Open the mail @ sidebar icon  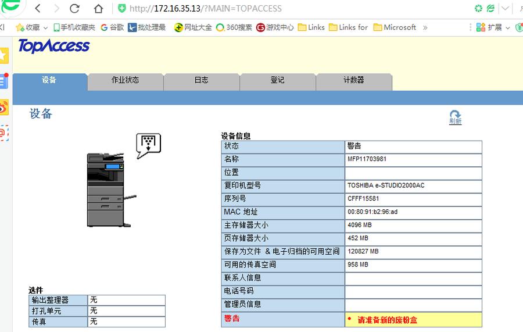click(x=4, y=133)
